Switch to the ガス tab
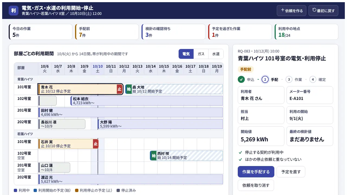Screen dimensions: 347x195 coord(201,54)
